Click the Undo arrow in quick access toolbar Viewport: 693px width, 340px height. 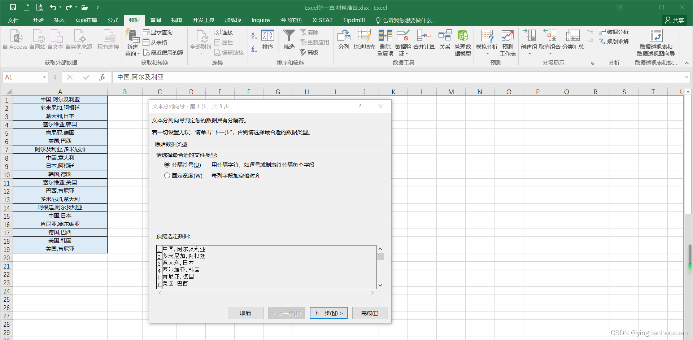pyautogui.click(x=53, y=7)
